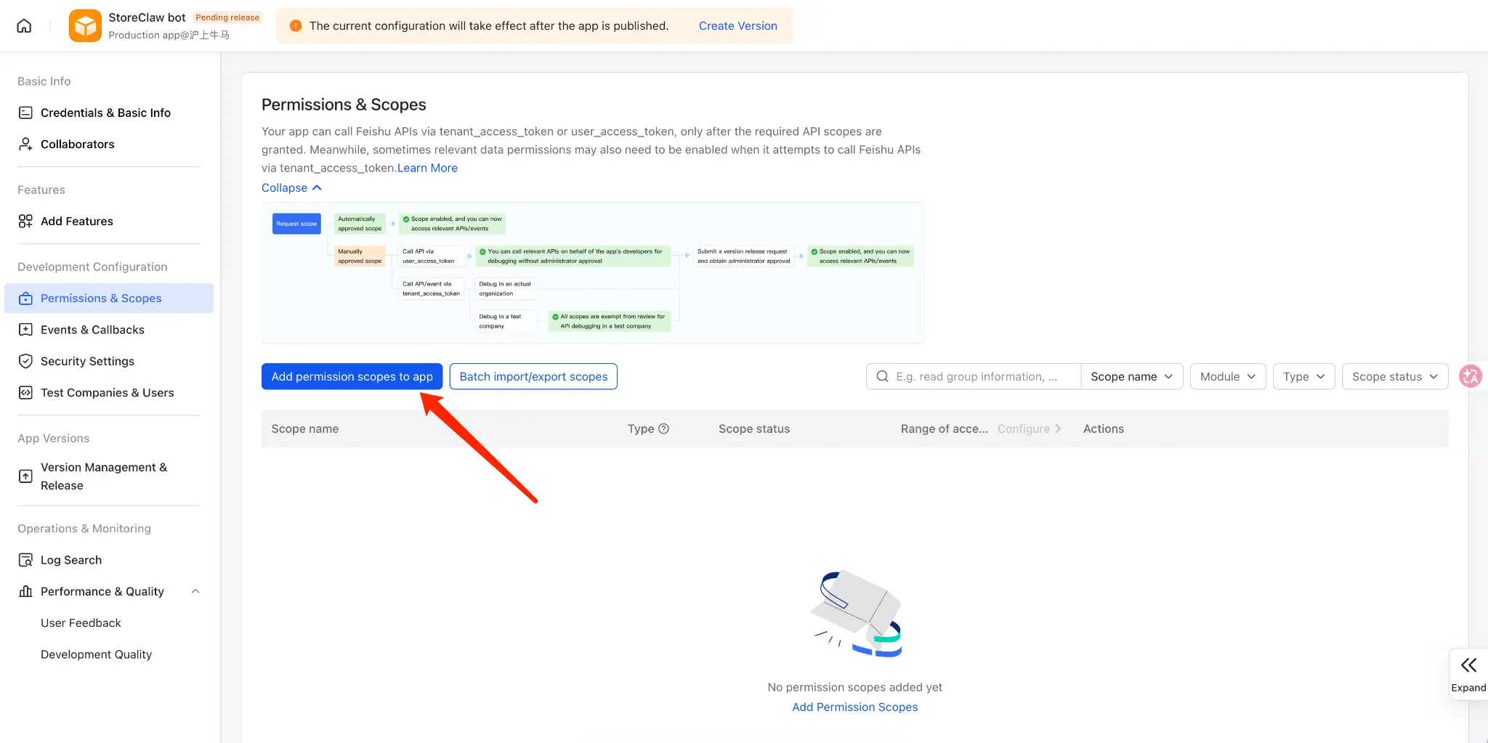Click the Scope status column header
Image resolution: width=1488 pixels, height=743 pixels.
coord(754,429)
